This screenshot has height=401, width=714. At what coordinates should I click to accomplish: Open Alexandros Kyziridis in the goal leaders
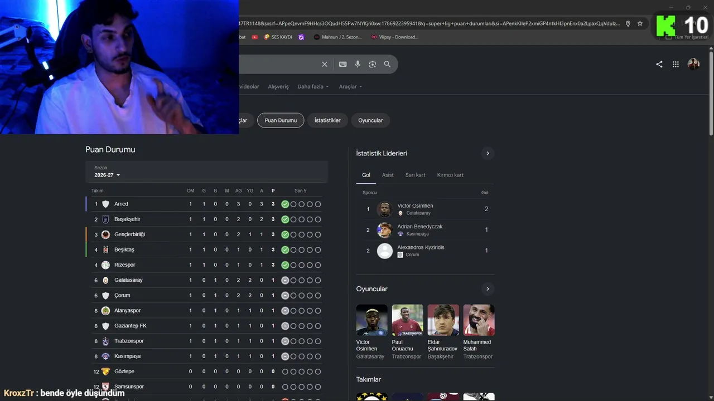(x=426, y=251)
